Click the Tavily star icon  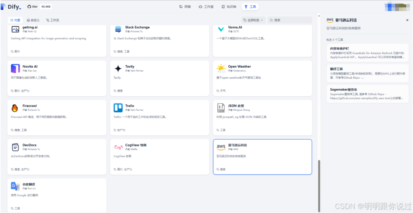(118, 68)
